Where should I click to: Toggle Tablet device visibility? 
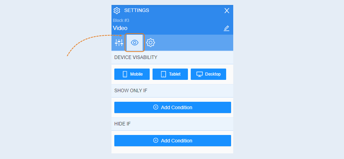click(x=170, y=74)
